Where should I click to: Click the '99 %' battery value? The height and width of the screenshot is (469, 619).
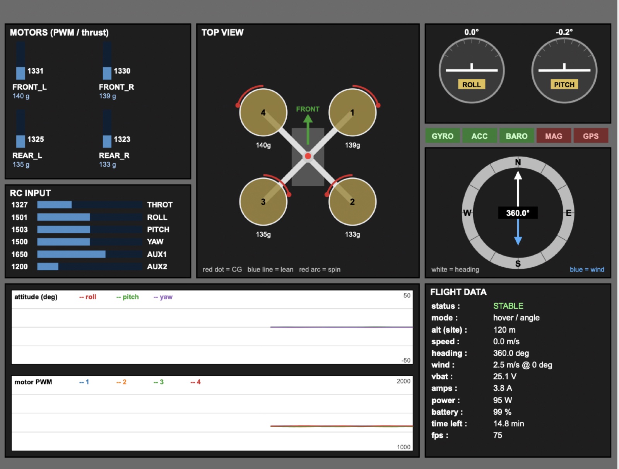pyautogui.click(x=502, y=412)
